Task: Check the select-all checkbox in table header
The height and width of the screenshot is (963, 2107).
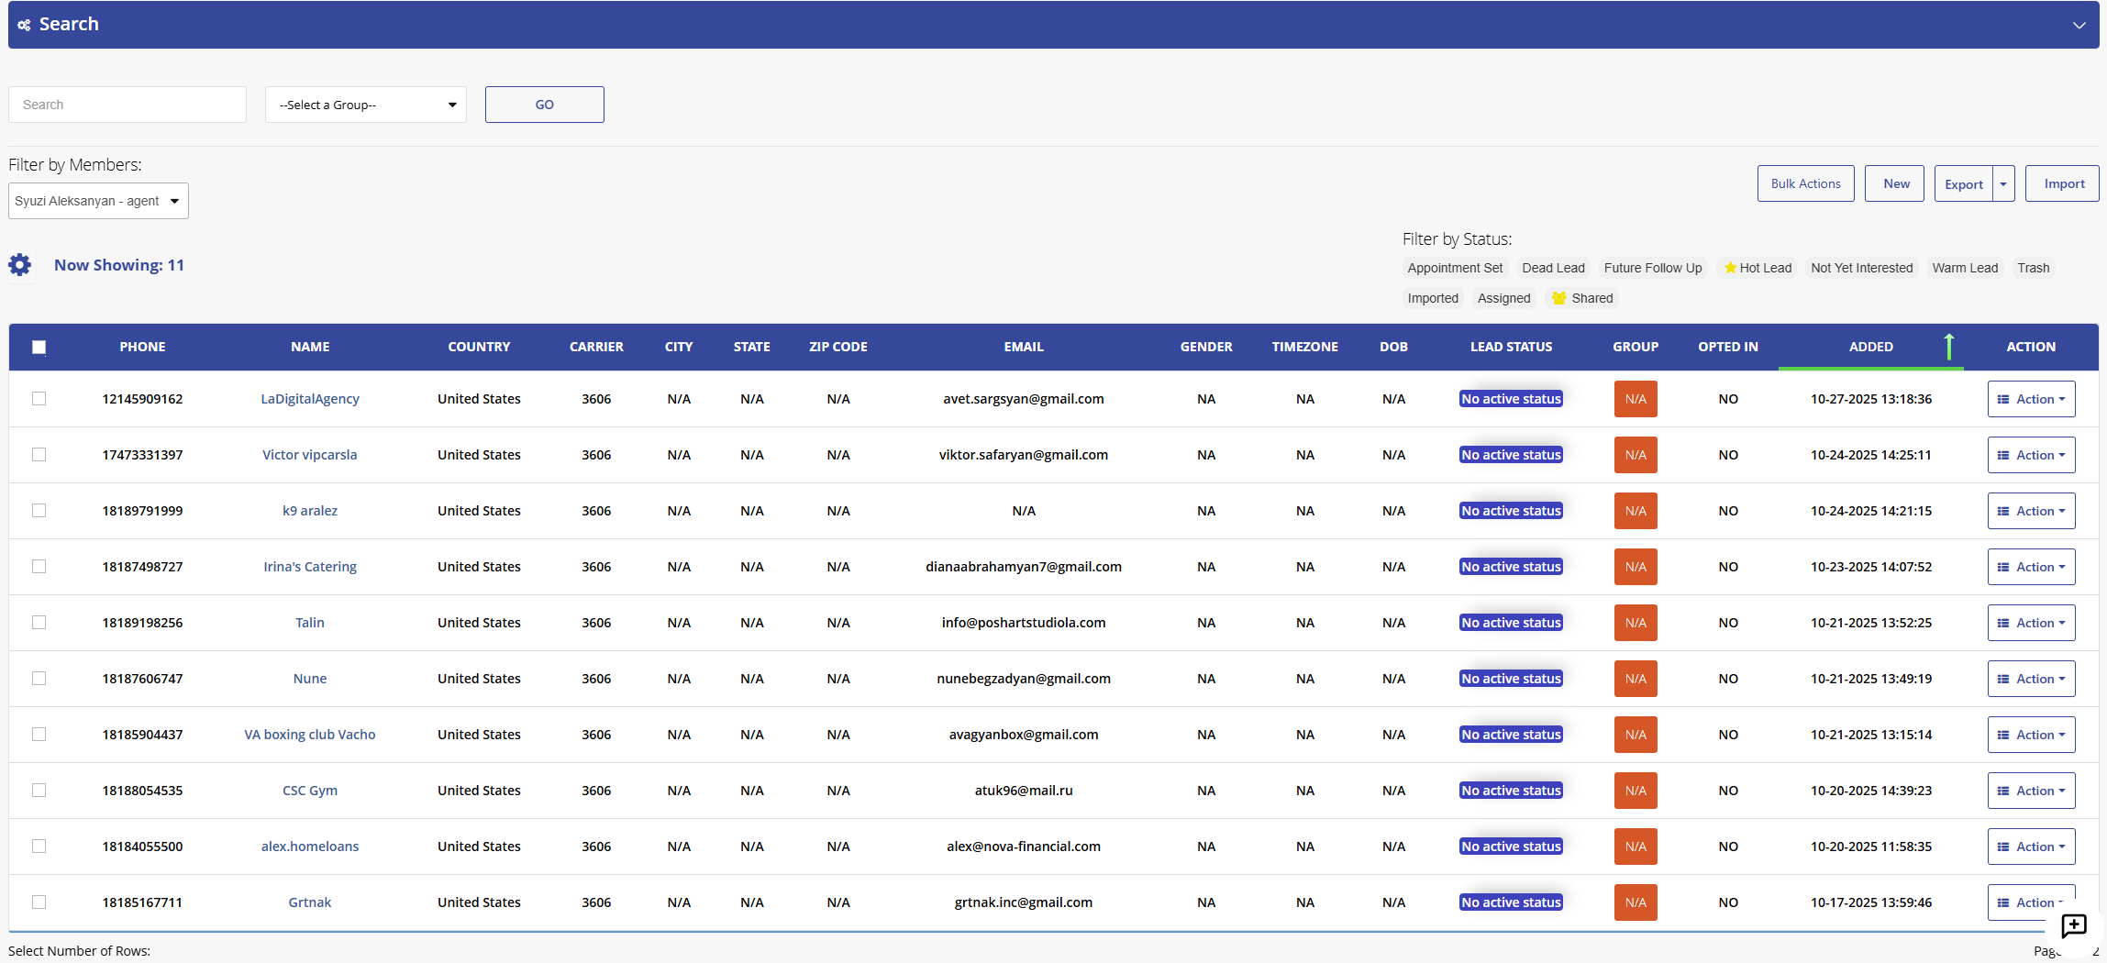Action: coord(39,348)
